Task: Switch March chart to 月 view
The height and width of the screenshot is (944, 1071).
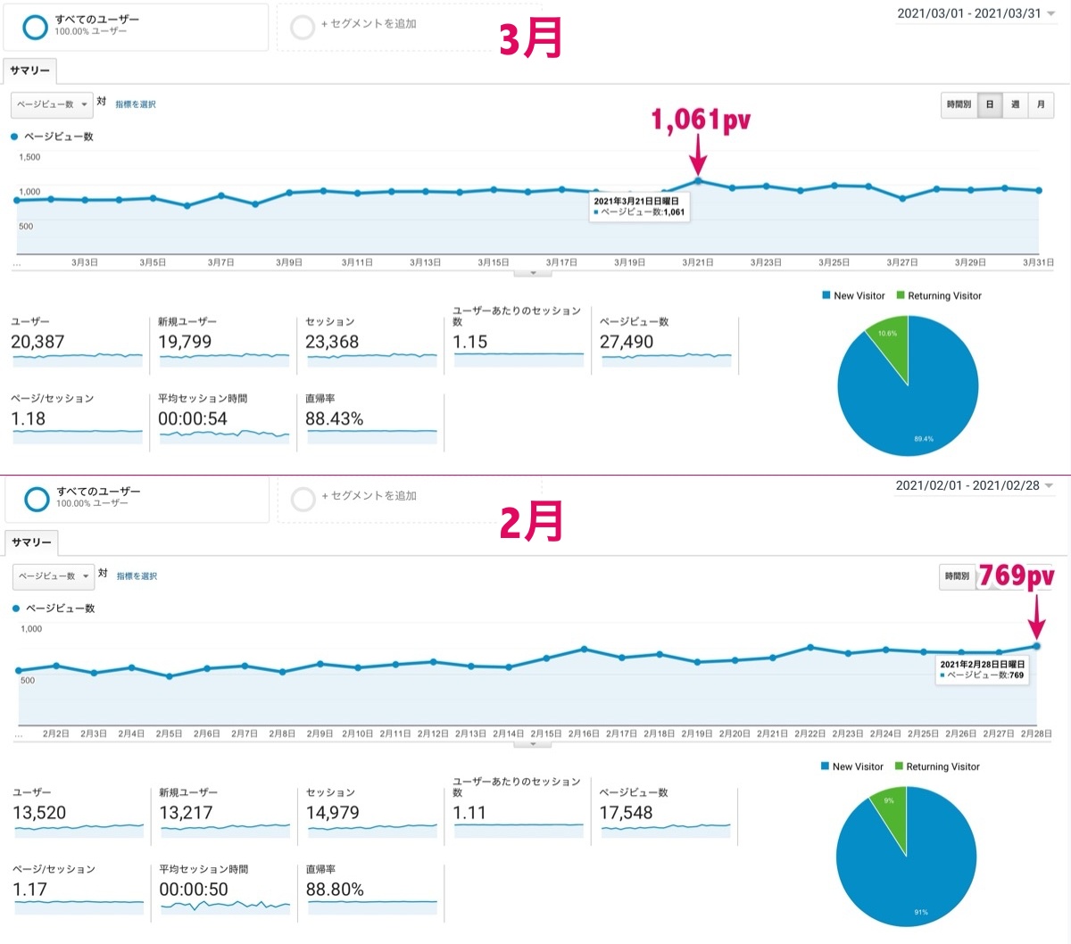Action: tap(1041, 104)
